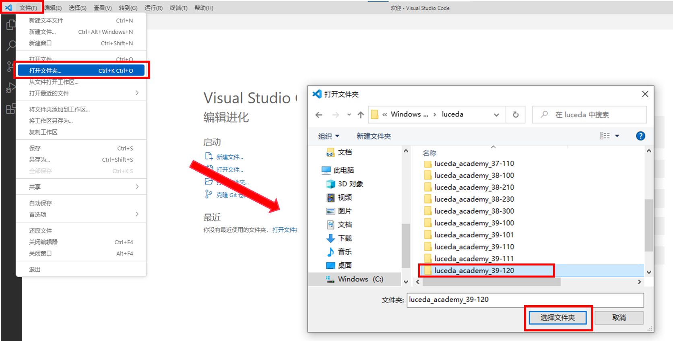Open the recent locations dropdown arrow
673x341 pixels.
click(349, 115)
